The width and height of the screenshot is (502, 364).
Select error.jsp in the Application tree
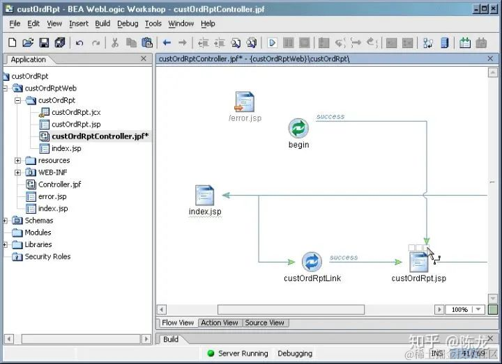click(x=52, y=196)
